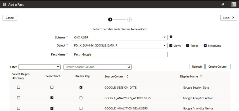Click the Next button
Image resolution: width=239 pixels, height=111 pixels.
[228, 18]
